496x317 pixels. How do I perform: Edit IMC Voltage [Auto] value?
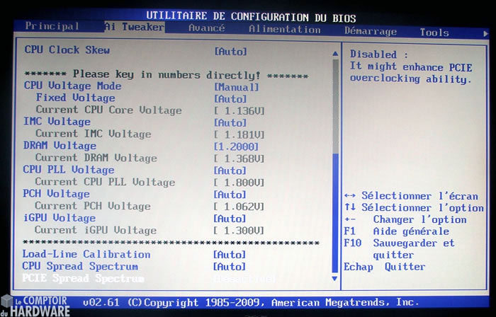[230, 123]
